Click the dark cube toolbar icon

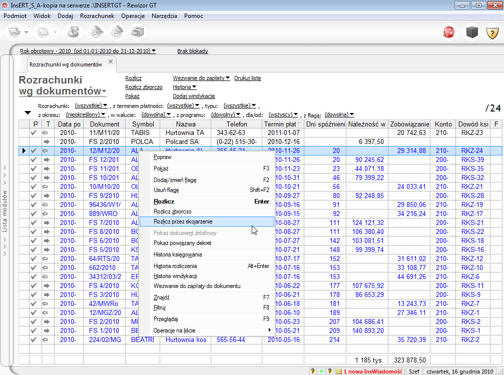(x=472, y=32)
